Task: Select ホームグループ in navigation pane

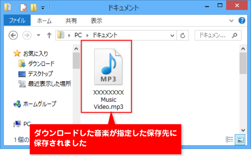Action: pyautogui.click(x=40, y=104)
